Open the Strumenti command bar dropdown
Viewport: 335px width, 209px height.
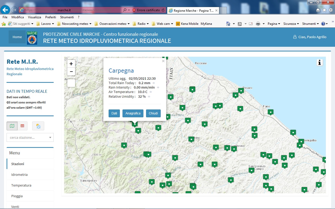[x=311, y=24]
